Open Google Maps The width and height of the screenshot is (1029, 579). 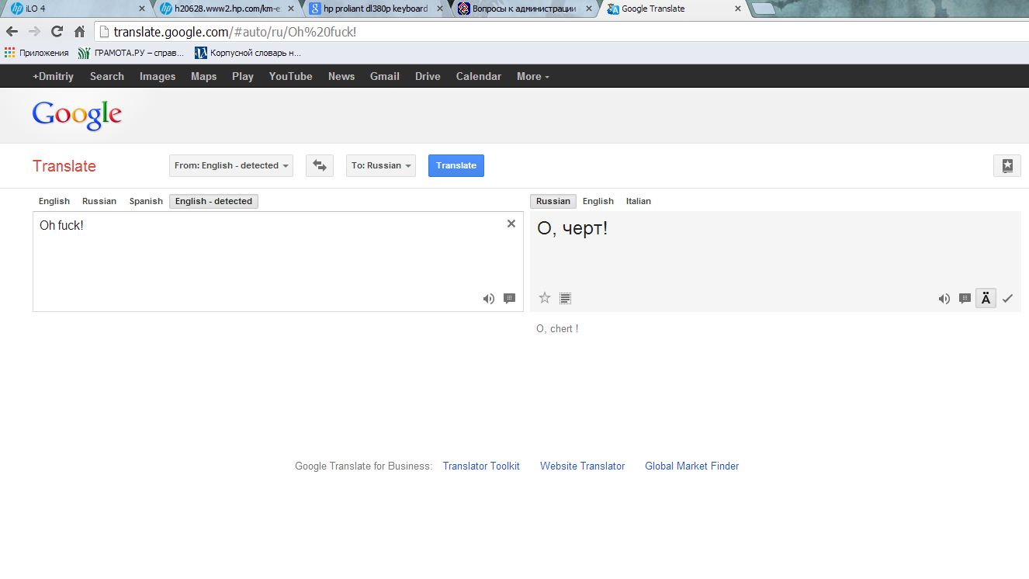click(204, 76)
